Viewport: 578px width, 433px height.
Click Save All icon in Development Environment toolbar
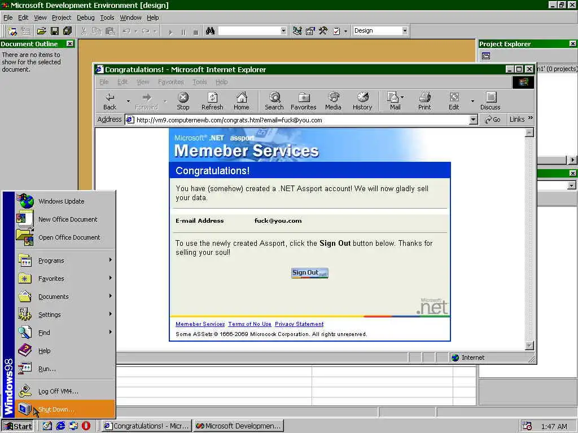(x=68, y=31)
